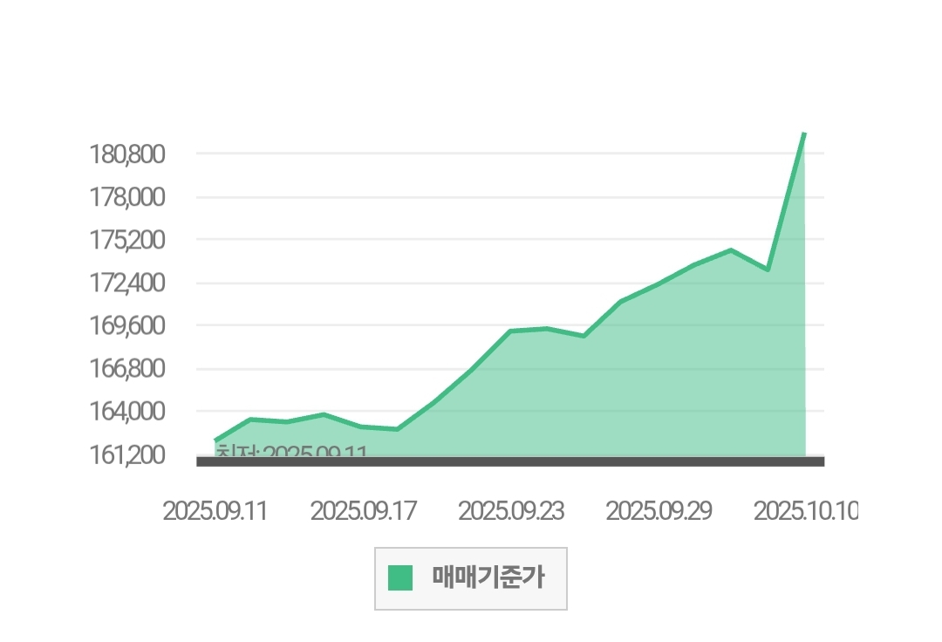Click the 161,200 y-axis value label
Viewport: 942px width, 642px height.
tap(127, 454)
